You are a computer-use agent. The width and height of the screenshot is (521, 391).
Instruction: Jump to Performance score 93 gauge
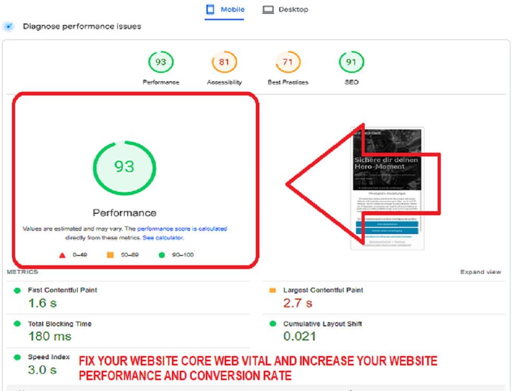160,62
